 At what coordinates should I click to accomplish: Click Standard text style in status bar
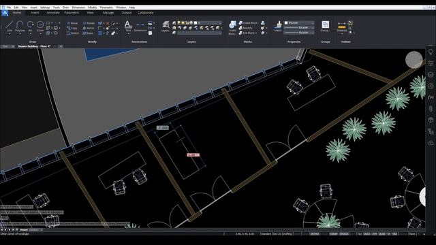266,234
